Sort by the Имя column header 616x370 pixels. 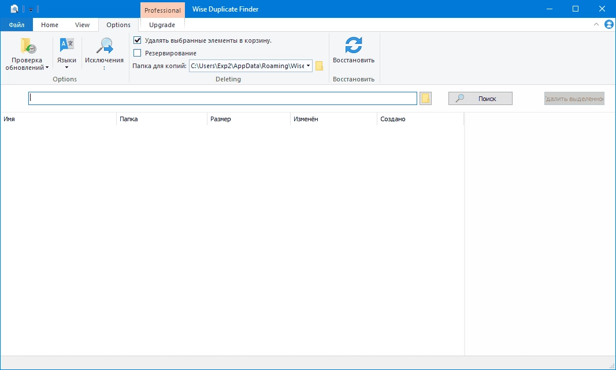click(x=58, y=119)
